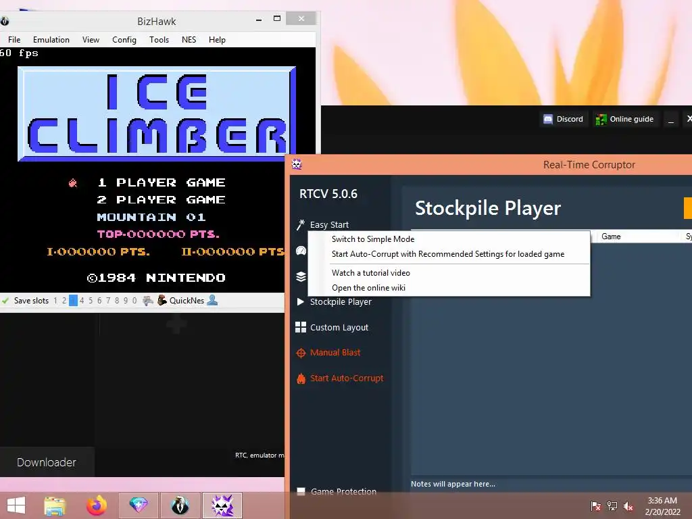Click the gamepad icon in BizHawk status bar
This screenshot has height=519, width=692.
point(148,301)
